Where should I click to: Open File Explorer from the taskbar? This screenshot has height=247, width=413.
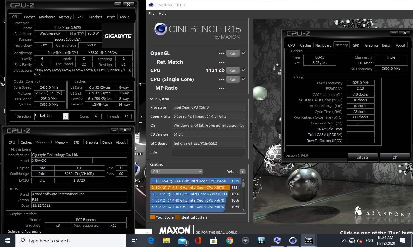[x=166, y=241]
